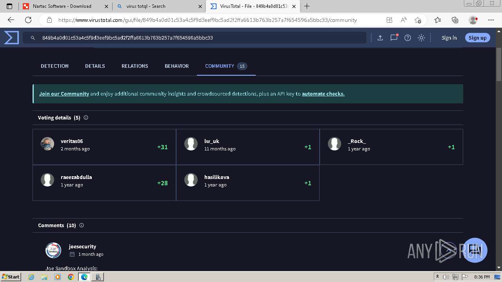Click the automate checks link
This screenshot has width=502, height=282.
(x=323, y=94)
